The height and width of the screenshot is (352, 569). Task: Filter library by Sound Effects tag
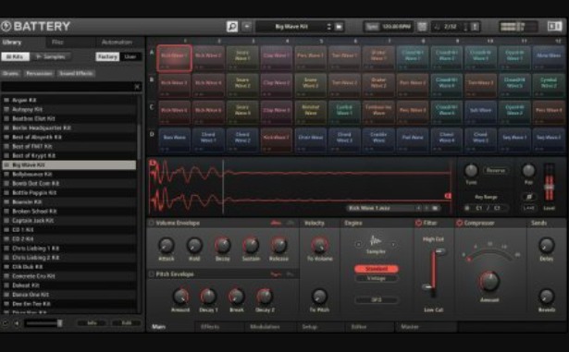coord(76,73)
